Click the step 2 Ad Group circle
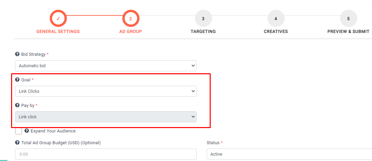 131,18
